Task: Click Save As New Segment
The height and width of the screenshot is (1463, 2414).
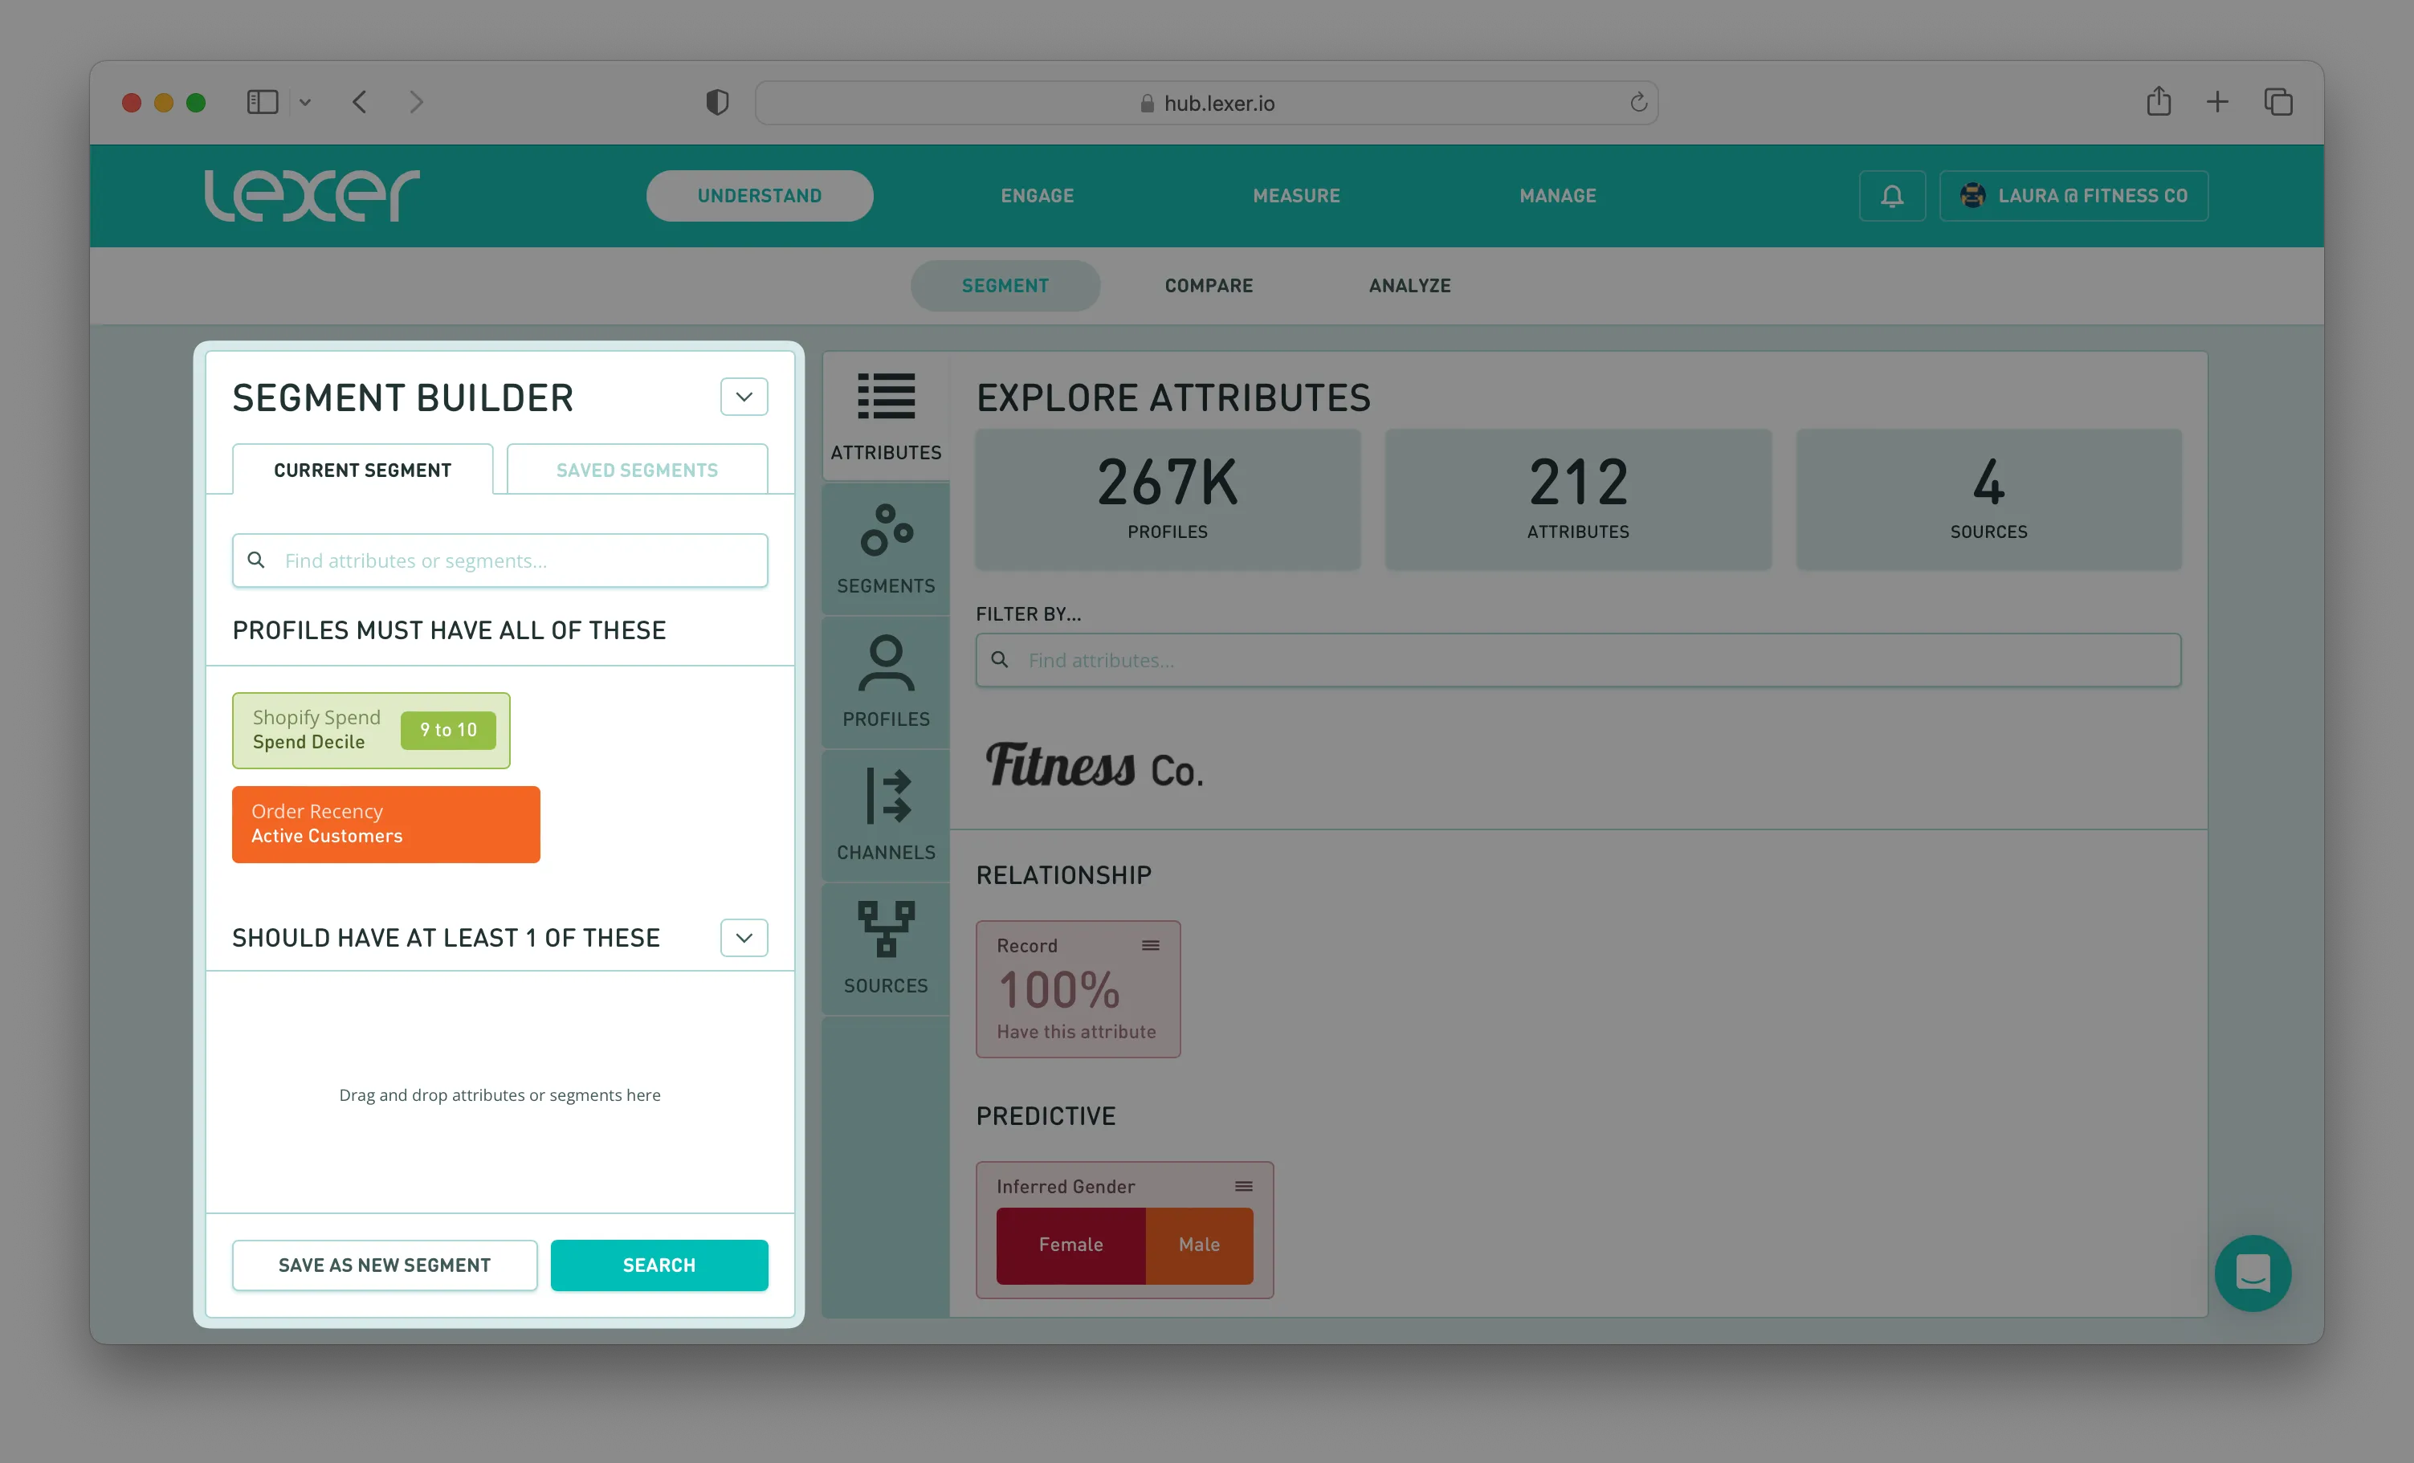Action: 384,1265
